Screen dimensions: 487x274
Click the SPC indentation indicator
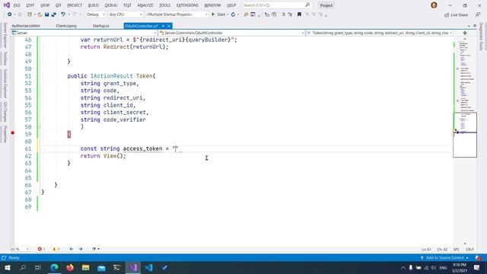457,249
